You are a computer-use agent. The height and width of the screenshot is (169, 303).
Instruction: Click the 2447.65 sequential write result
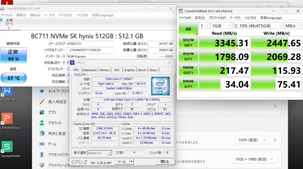pos(277,43)
